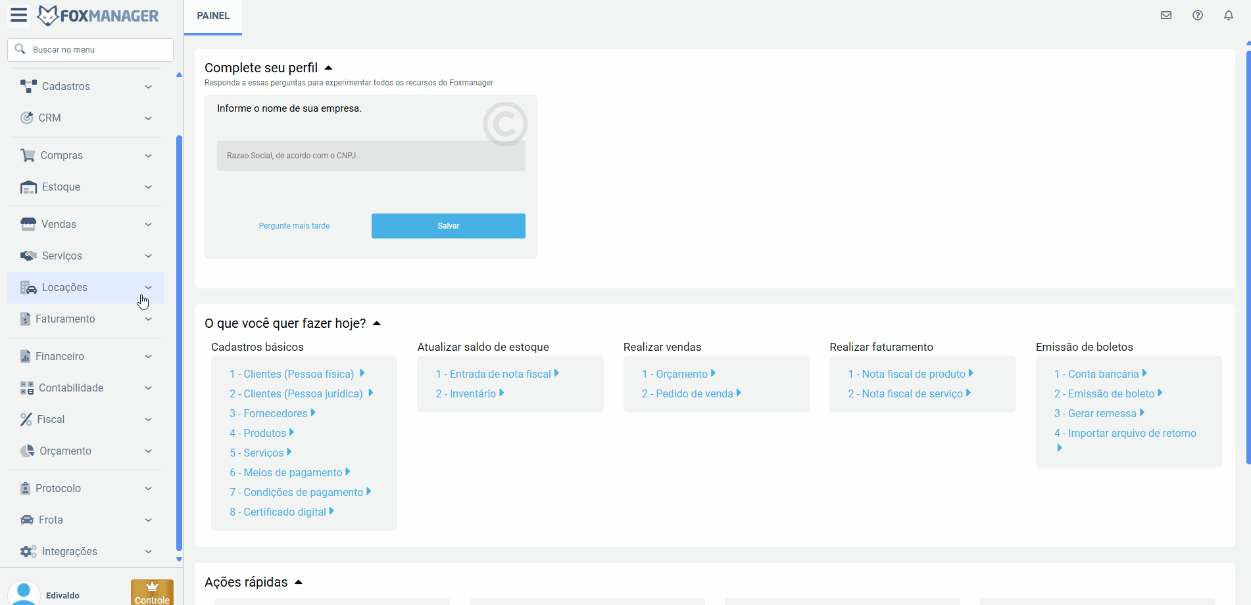Click the Edivaldo user avatar
This screenshot has width=1251, height=605.
click(x=24, y=593)
